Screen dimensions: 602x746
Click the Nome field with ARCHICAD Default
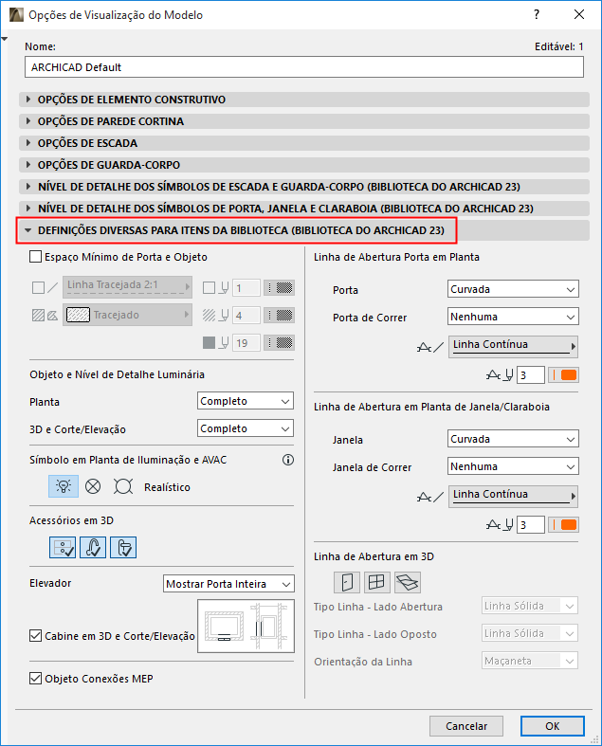tap(304, 67)
